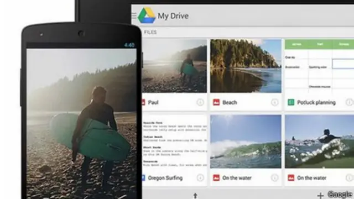This screenshot has height=199, width=354.
Task: Open the hamburger navigation menu
Action: 134,15
